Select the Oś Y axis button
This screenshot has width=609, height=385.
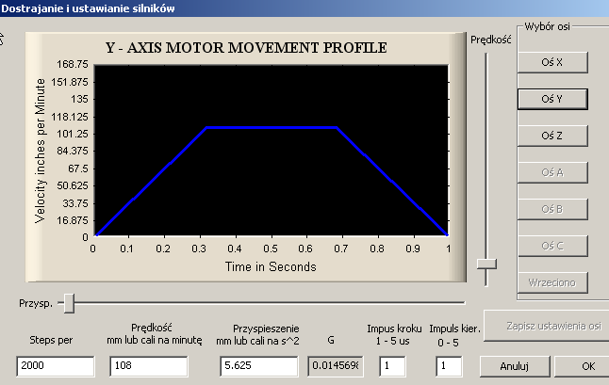(552, 99)
